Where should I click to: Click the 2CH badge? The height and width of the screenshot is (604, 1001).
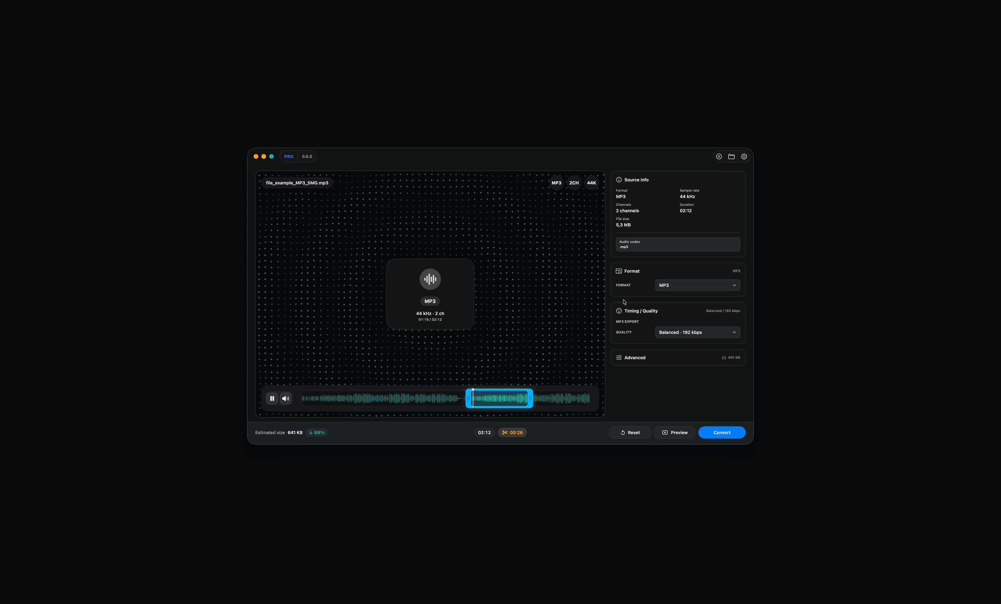(x=574, y=183)
